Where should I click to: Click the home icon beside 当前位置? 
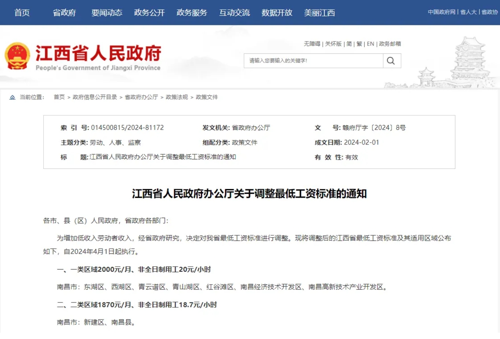click(12, 97)
